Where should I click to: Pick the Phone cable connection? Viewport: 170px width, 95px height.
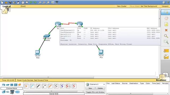pos(56,86)
